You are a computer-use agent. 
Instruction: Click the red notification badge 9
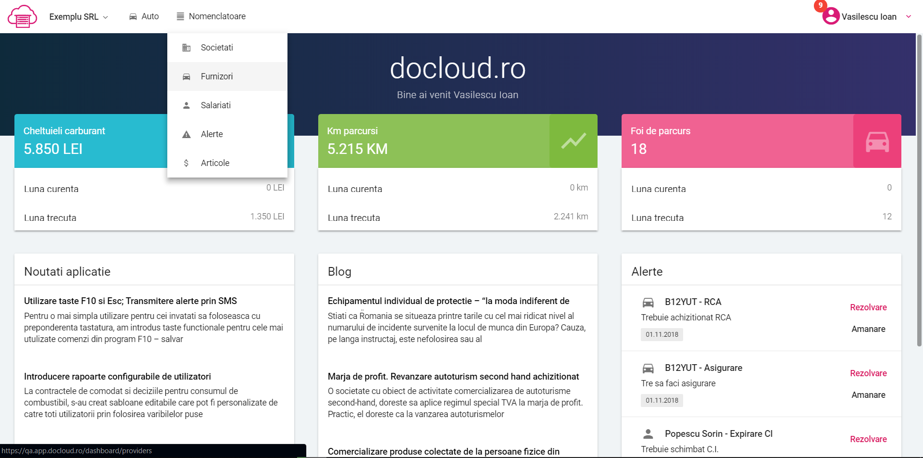click(x=820, y=6)
